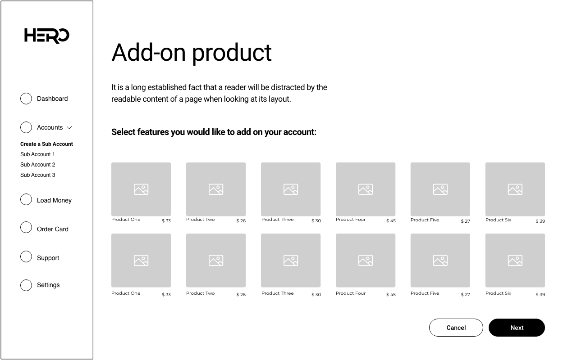577x360 pixels.
Task: Select Product One thumbnail in first row
Action: click(141, 189)
